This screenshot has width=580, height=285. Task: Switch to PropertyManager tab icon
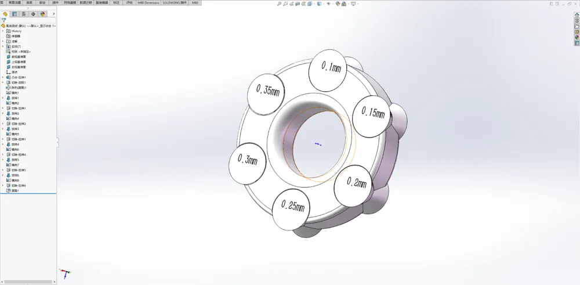tap(14, 14)
